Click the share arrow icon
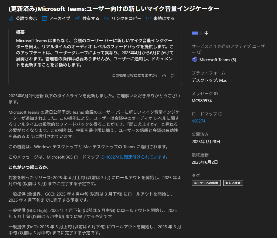The width and height of the screenshot is (277, 238). coord(77,18)
